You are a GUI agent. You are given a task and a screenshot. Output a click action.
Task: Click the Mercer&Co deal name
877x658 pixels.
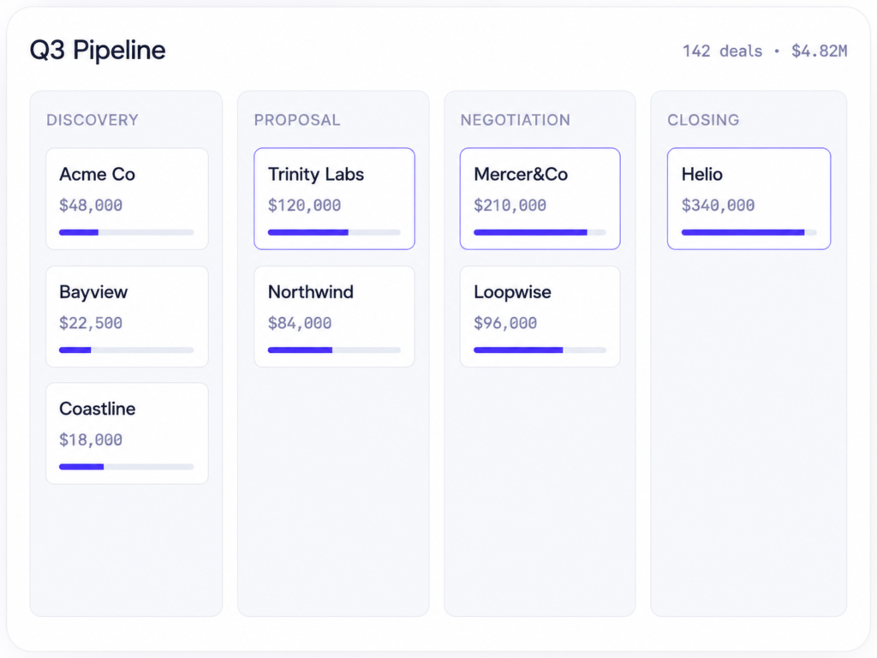point(521,175)
